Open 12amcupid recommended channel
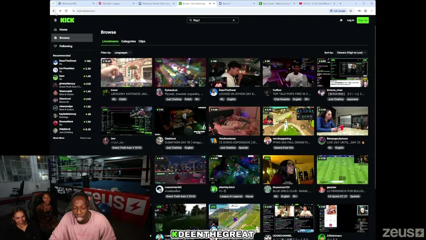This screenshot has width=426, height=240. 72,93
